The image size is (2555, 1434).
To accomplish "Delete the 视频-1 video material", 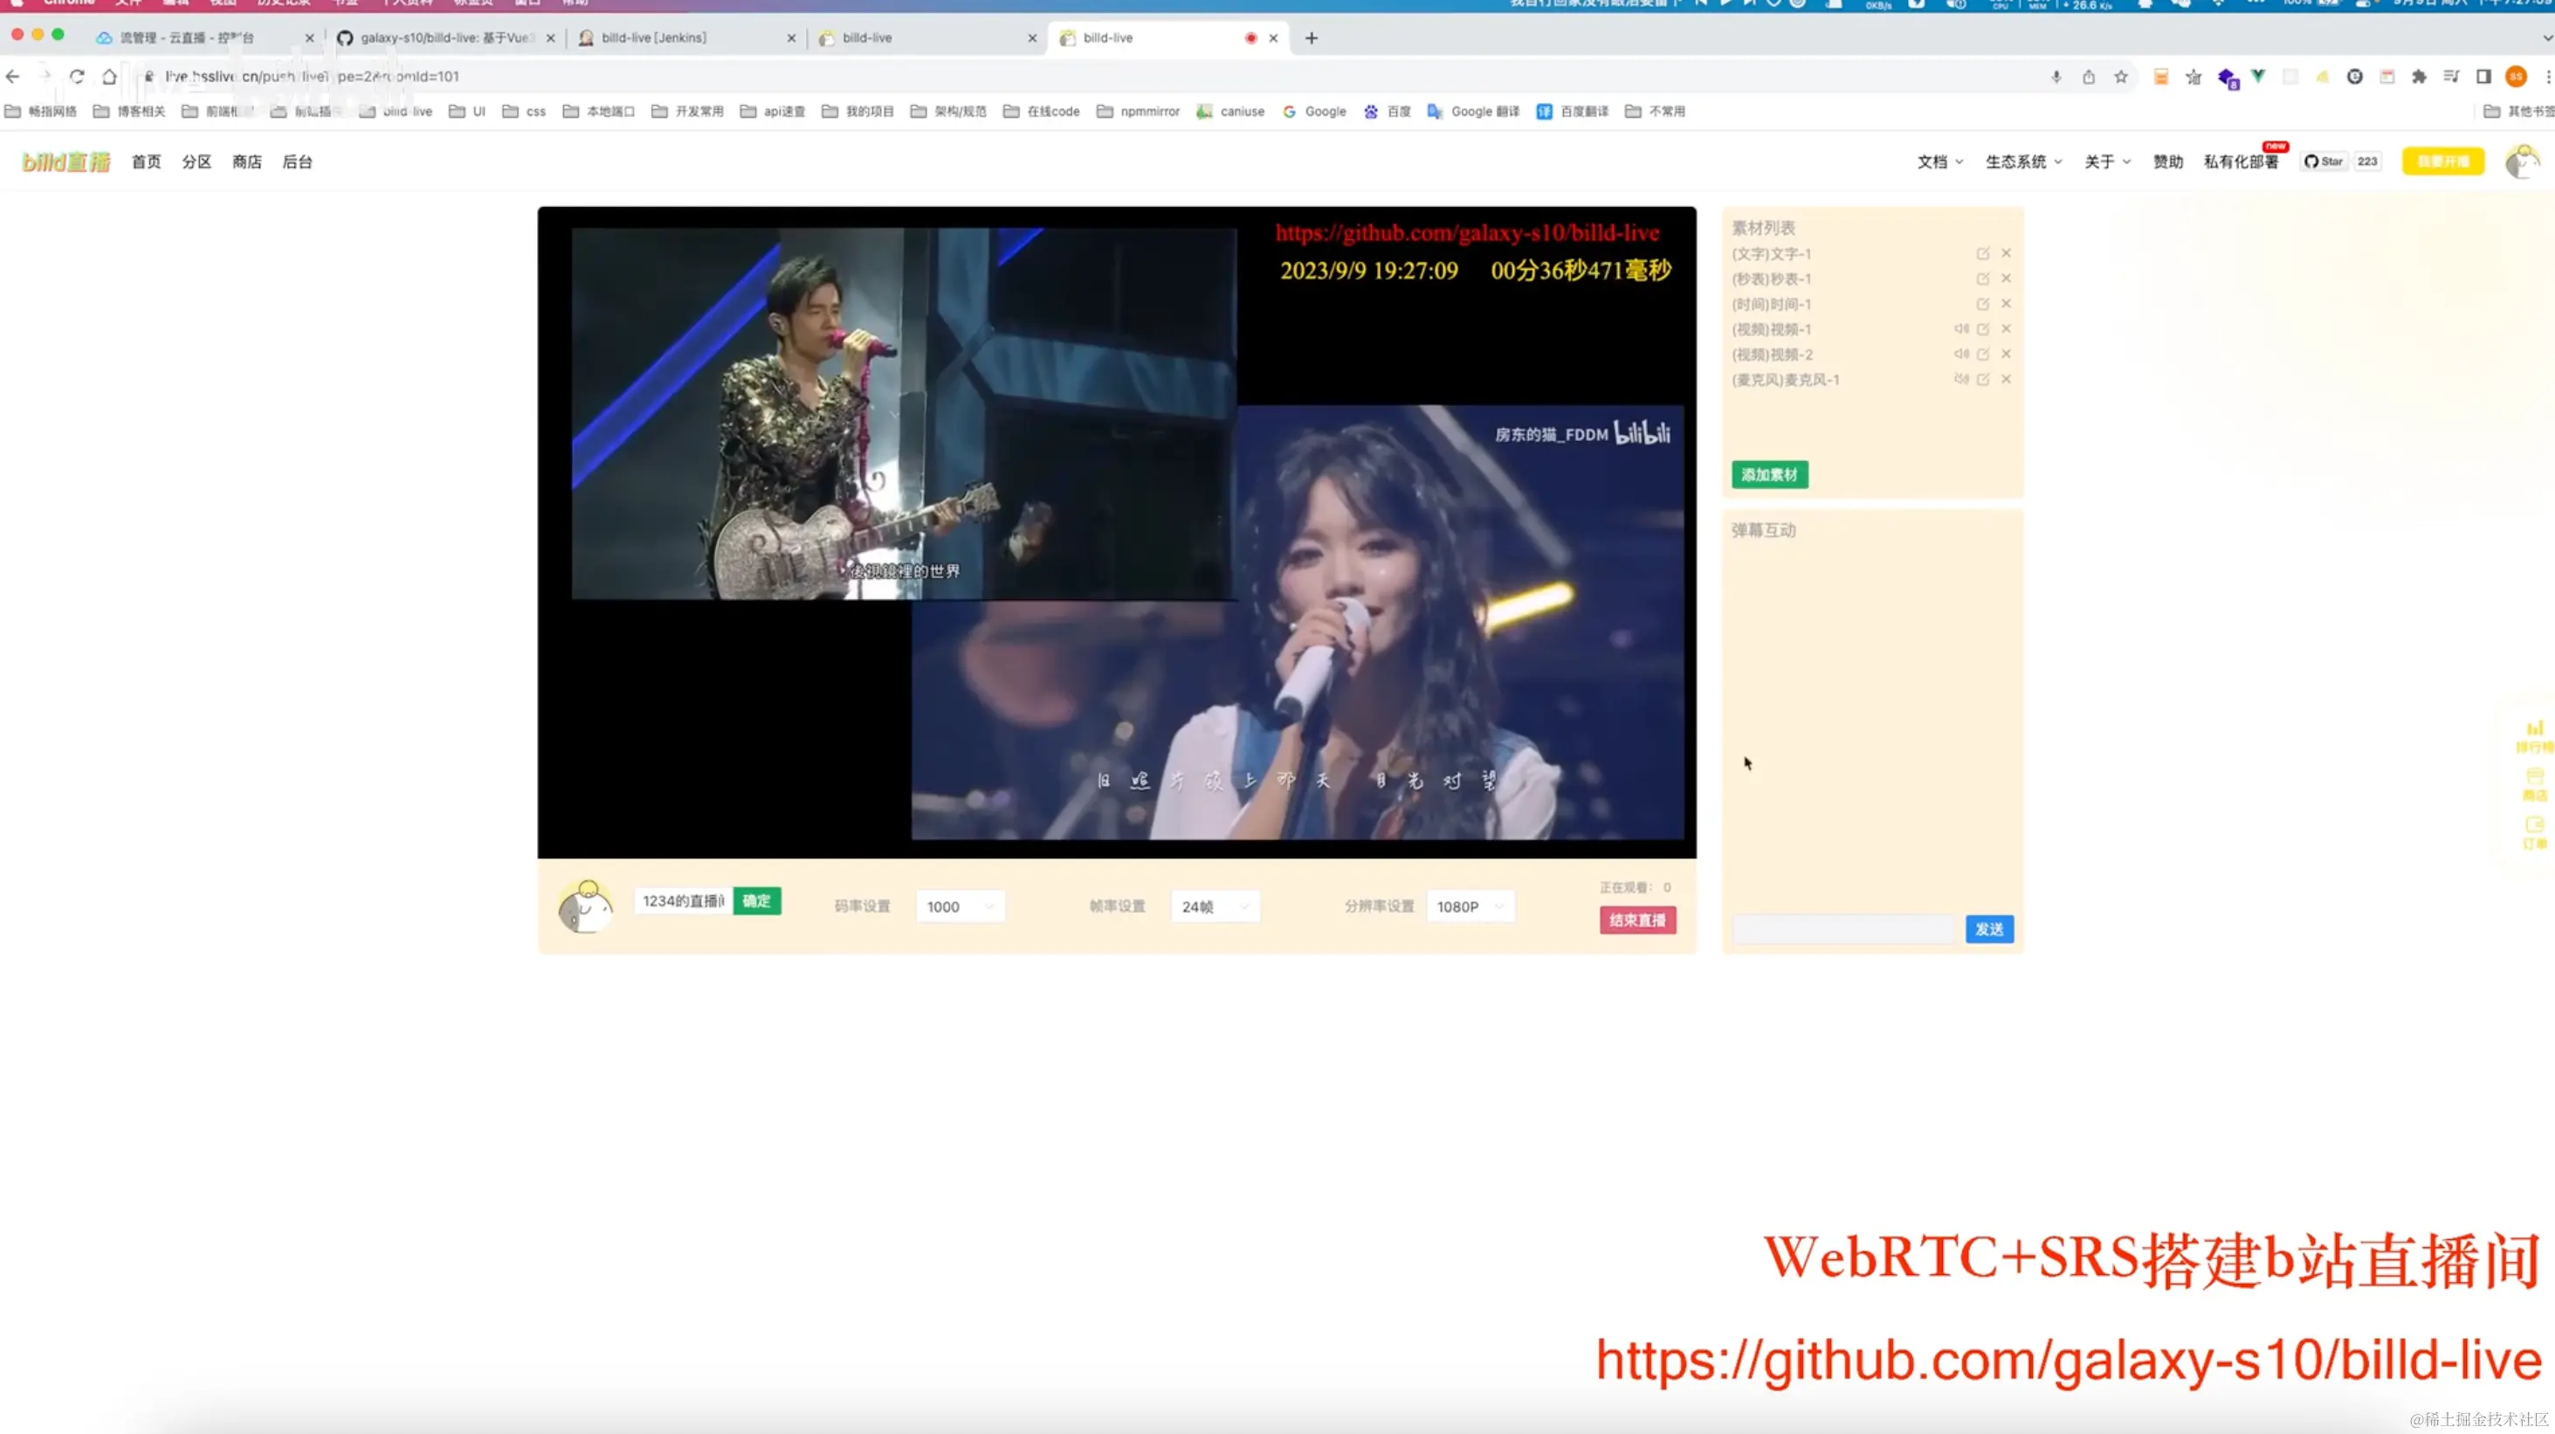I will (2006, 329).
